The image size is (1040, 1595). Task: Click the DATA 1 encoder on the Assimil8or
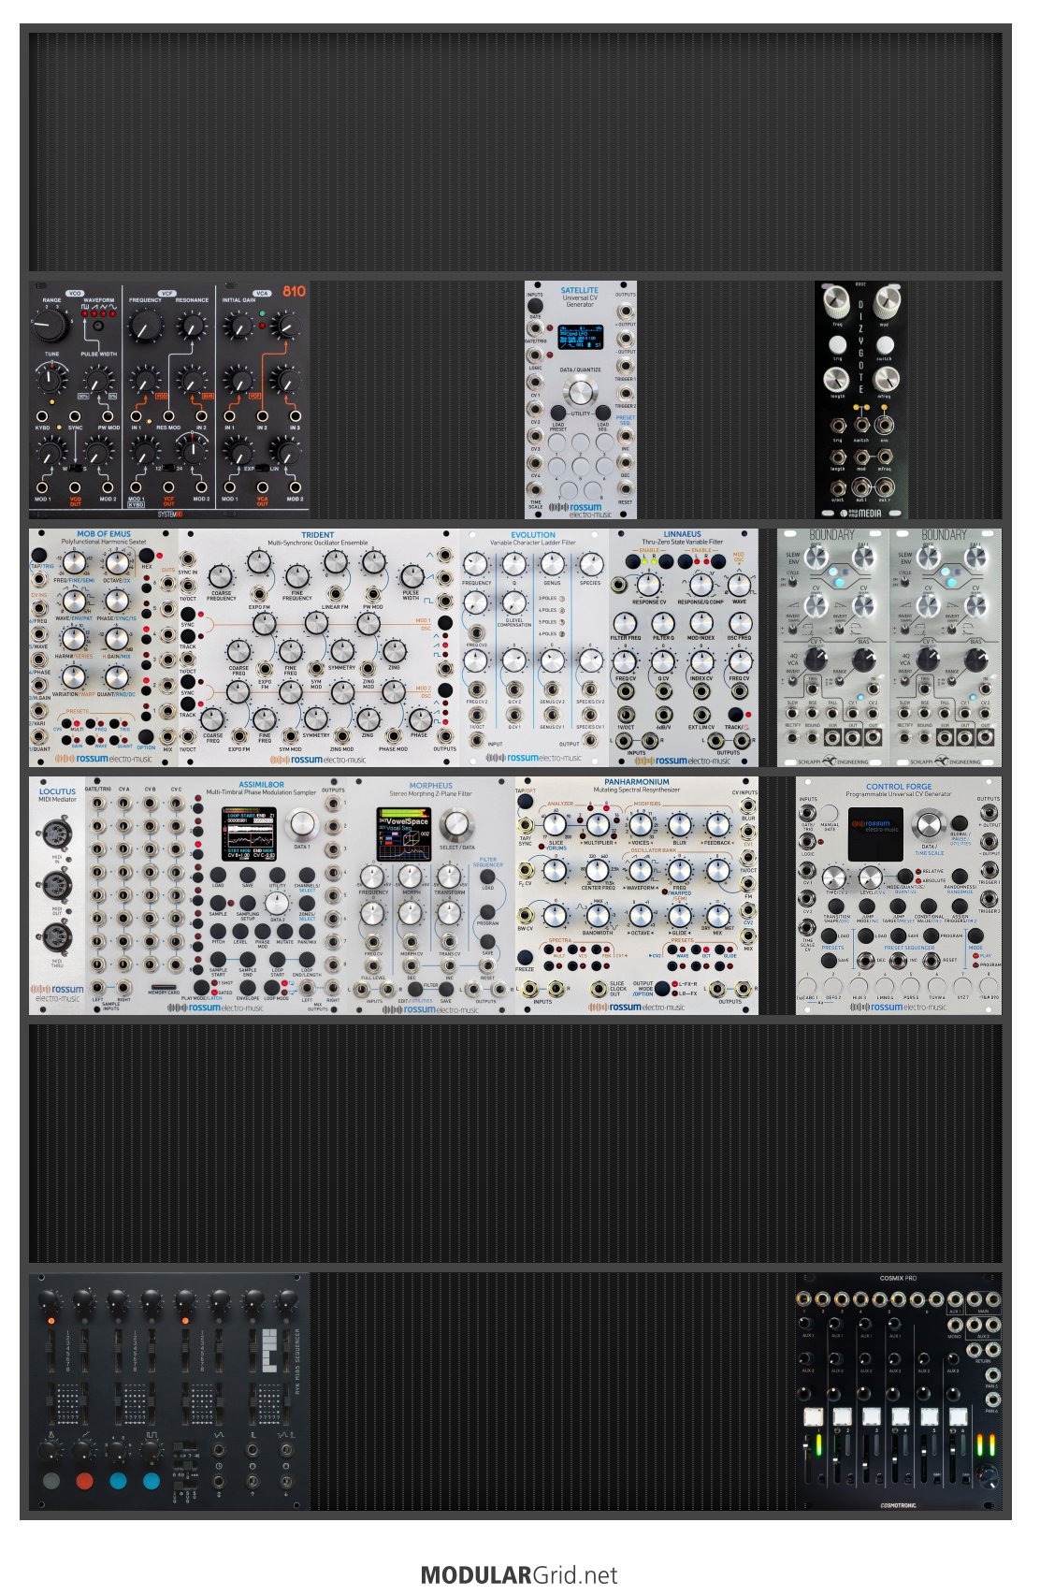point(302,823)
